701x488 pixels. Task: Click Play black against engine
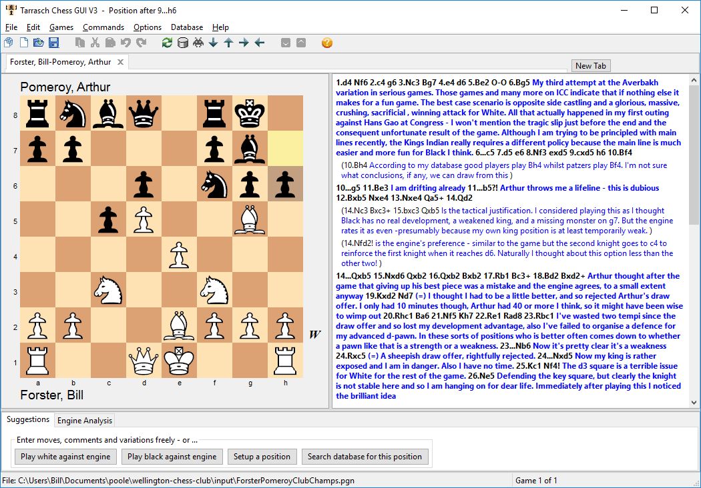(172, 456)
